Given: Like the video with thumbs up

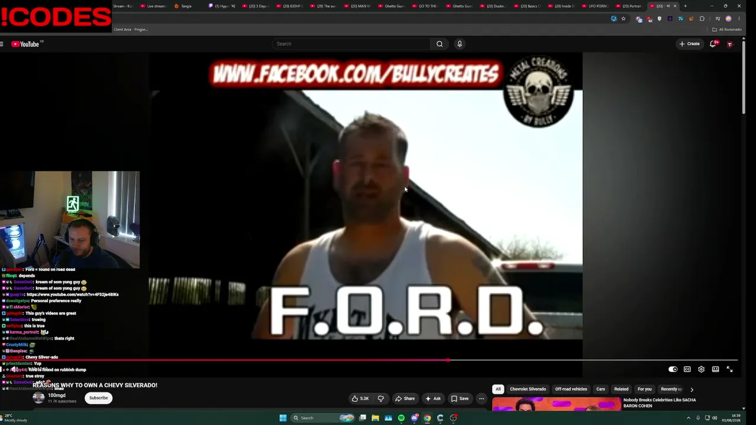Looking at the screenshot, I should [360, 398].
